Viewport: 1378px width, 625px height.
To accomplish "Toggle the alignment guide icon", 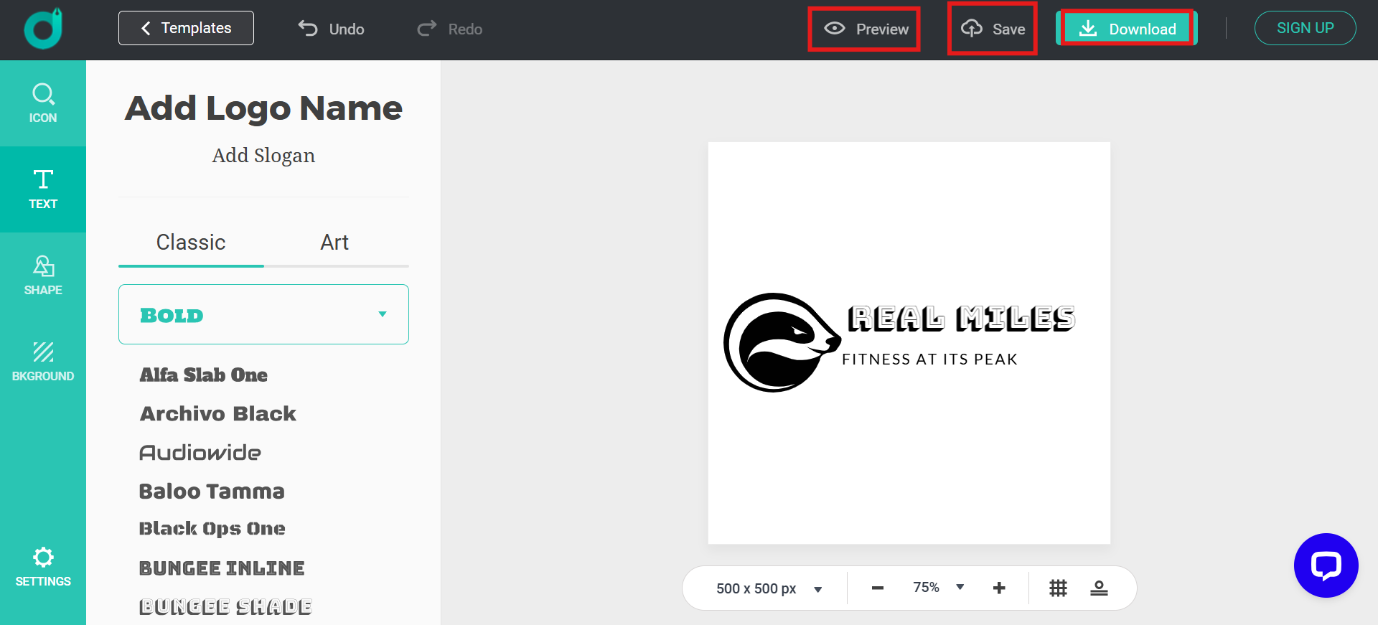I will (x=1099, y=588).
